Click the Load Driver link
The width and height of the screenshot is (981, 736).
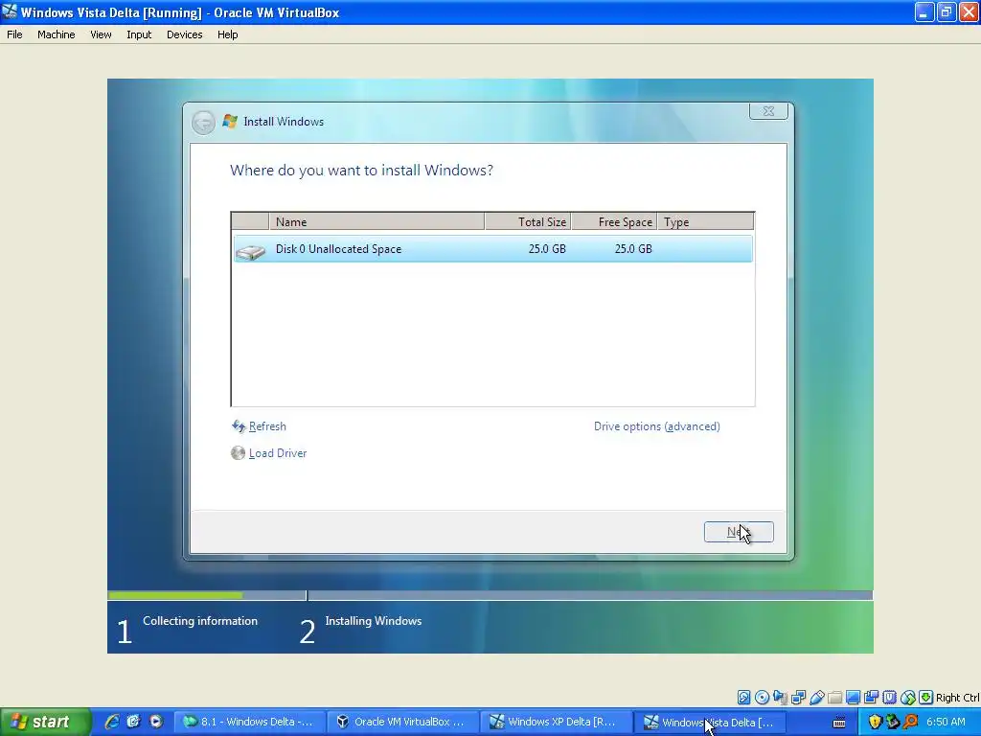[278, 453]
